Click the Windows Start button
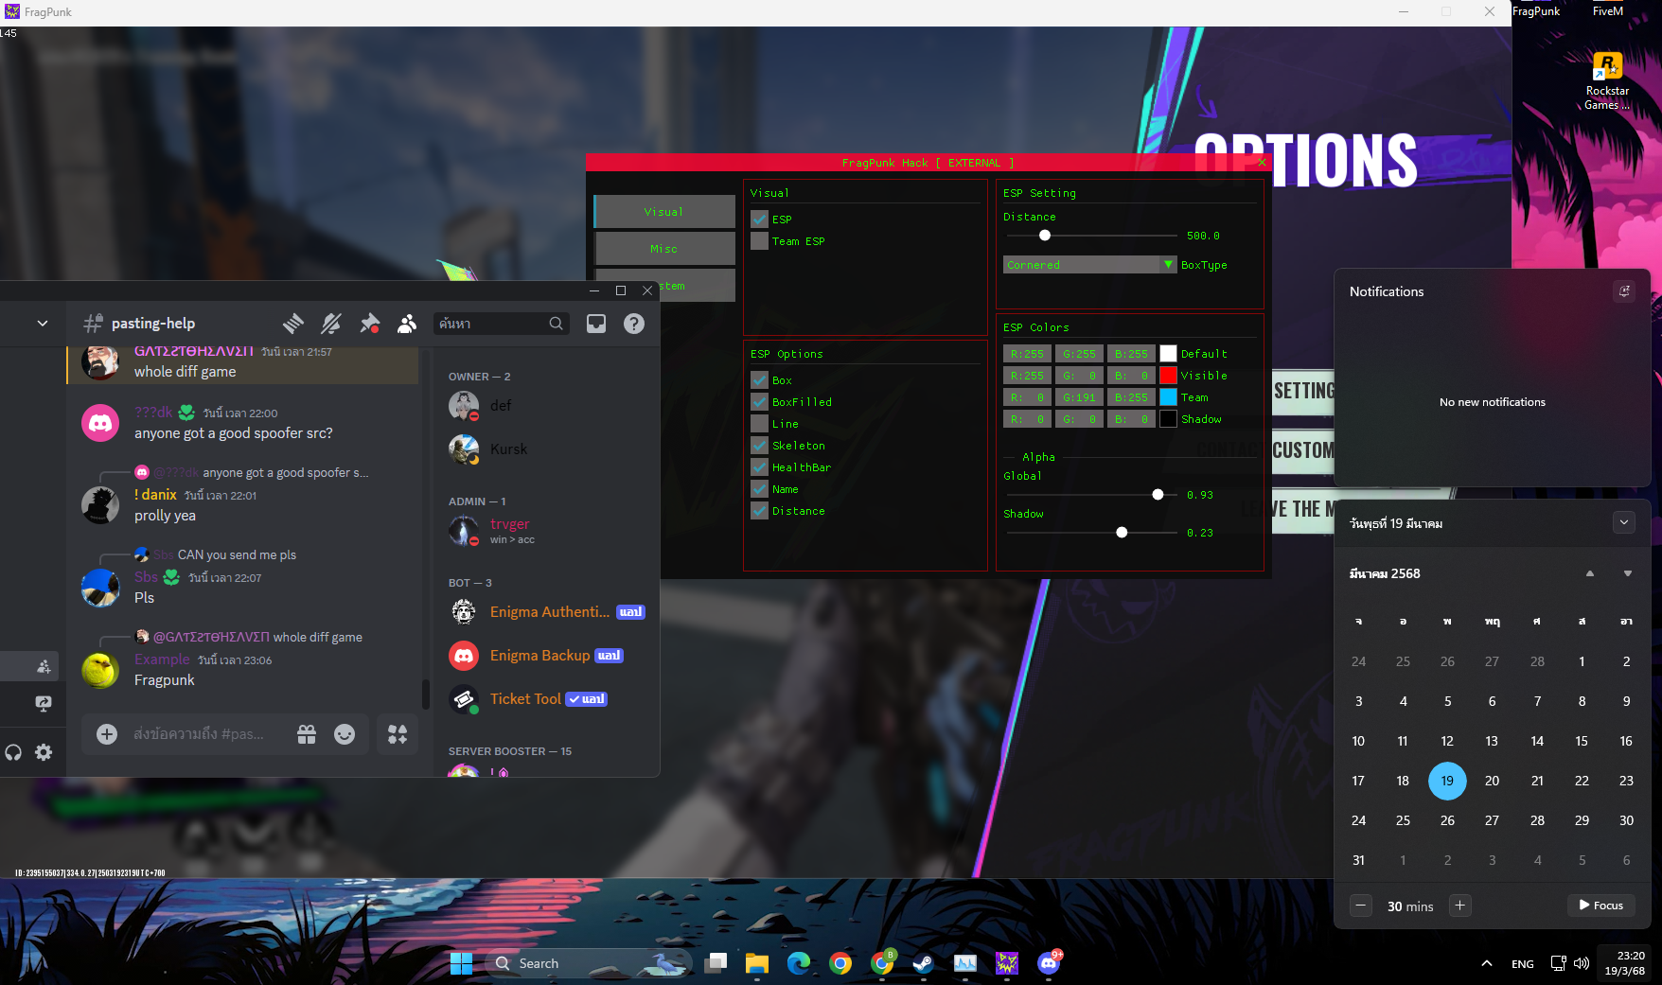The image size is (1662, 985). point(461,963)
